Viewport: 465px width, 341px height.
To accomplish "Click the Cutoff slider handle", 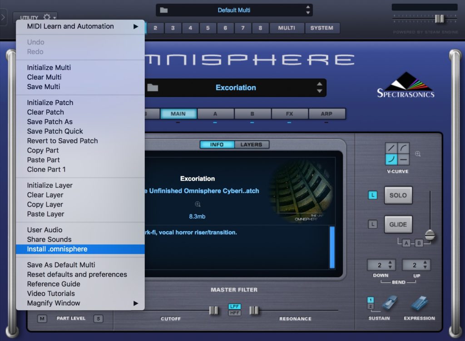I will pyautogui.click(x=214, y=311).
